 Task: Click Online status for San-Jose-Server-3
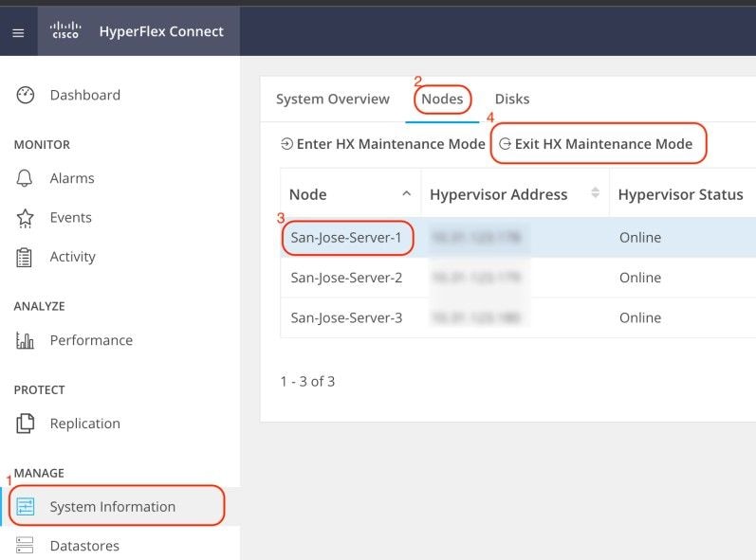[x=640, y=317]
